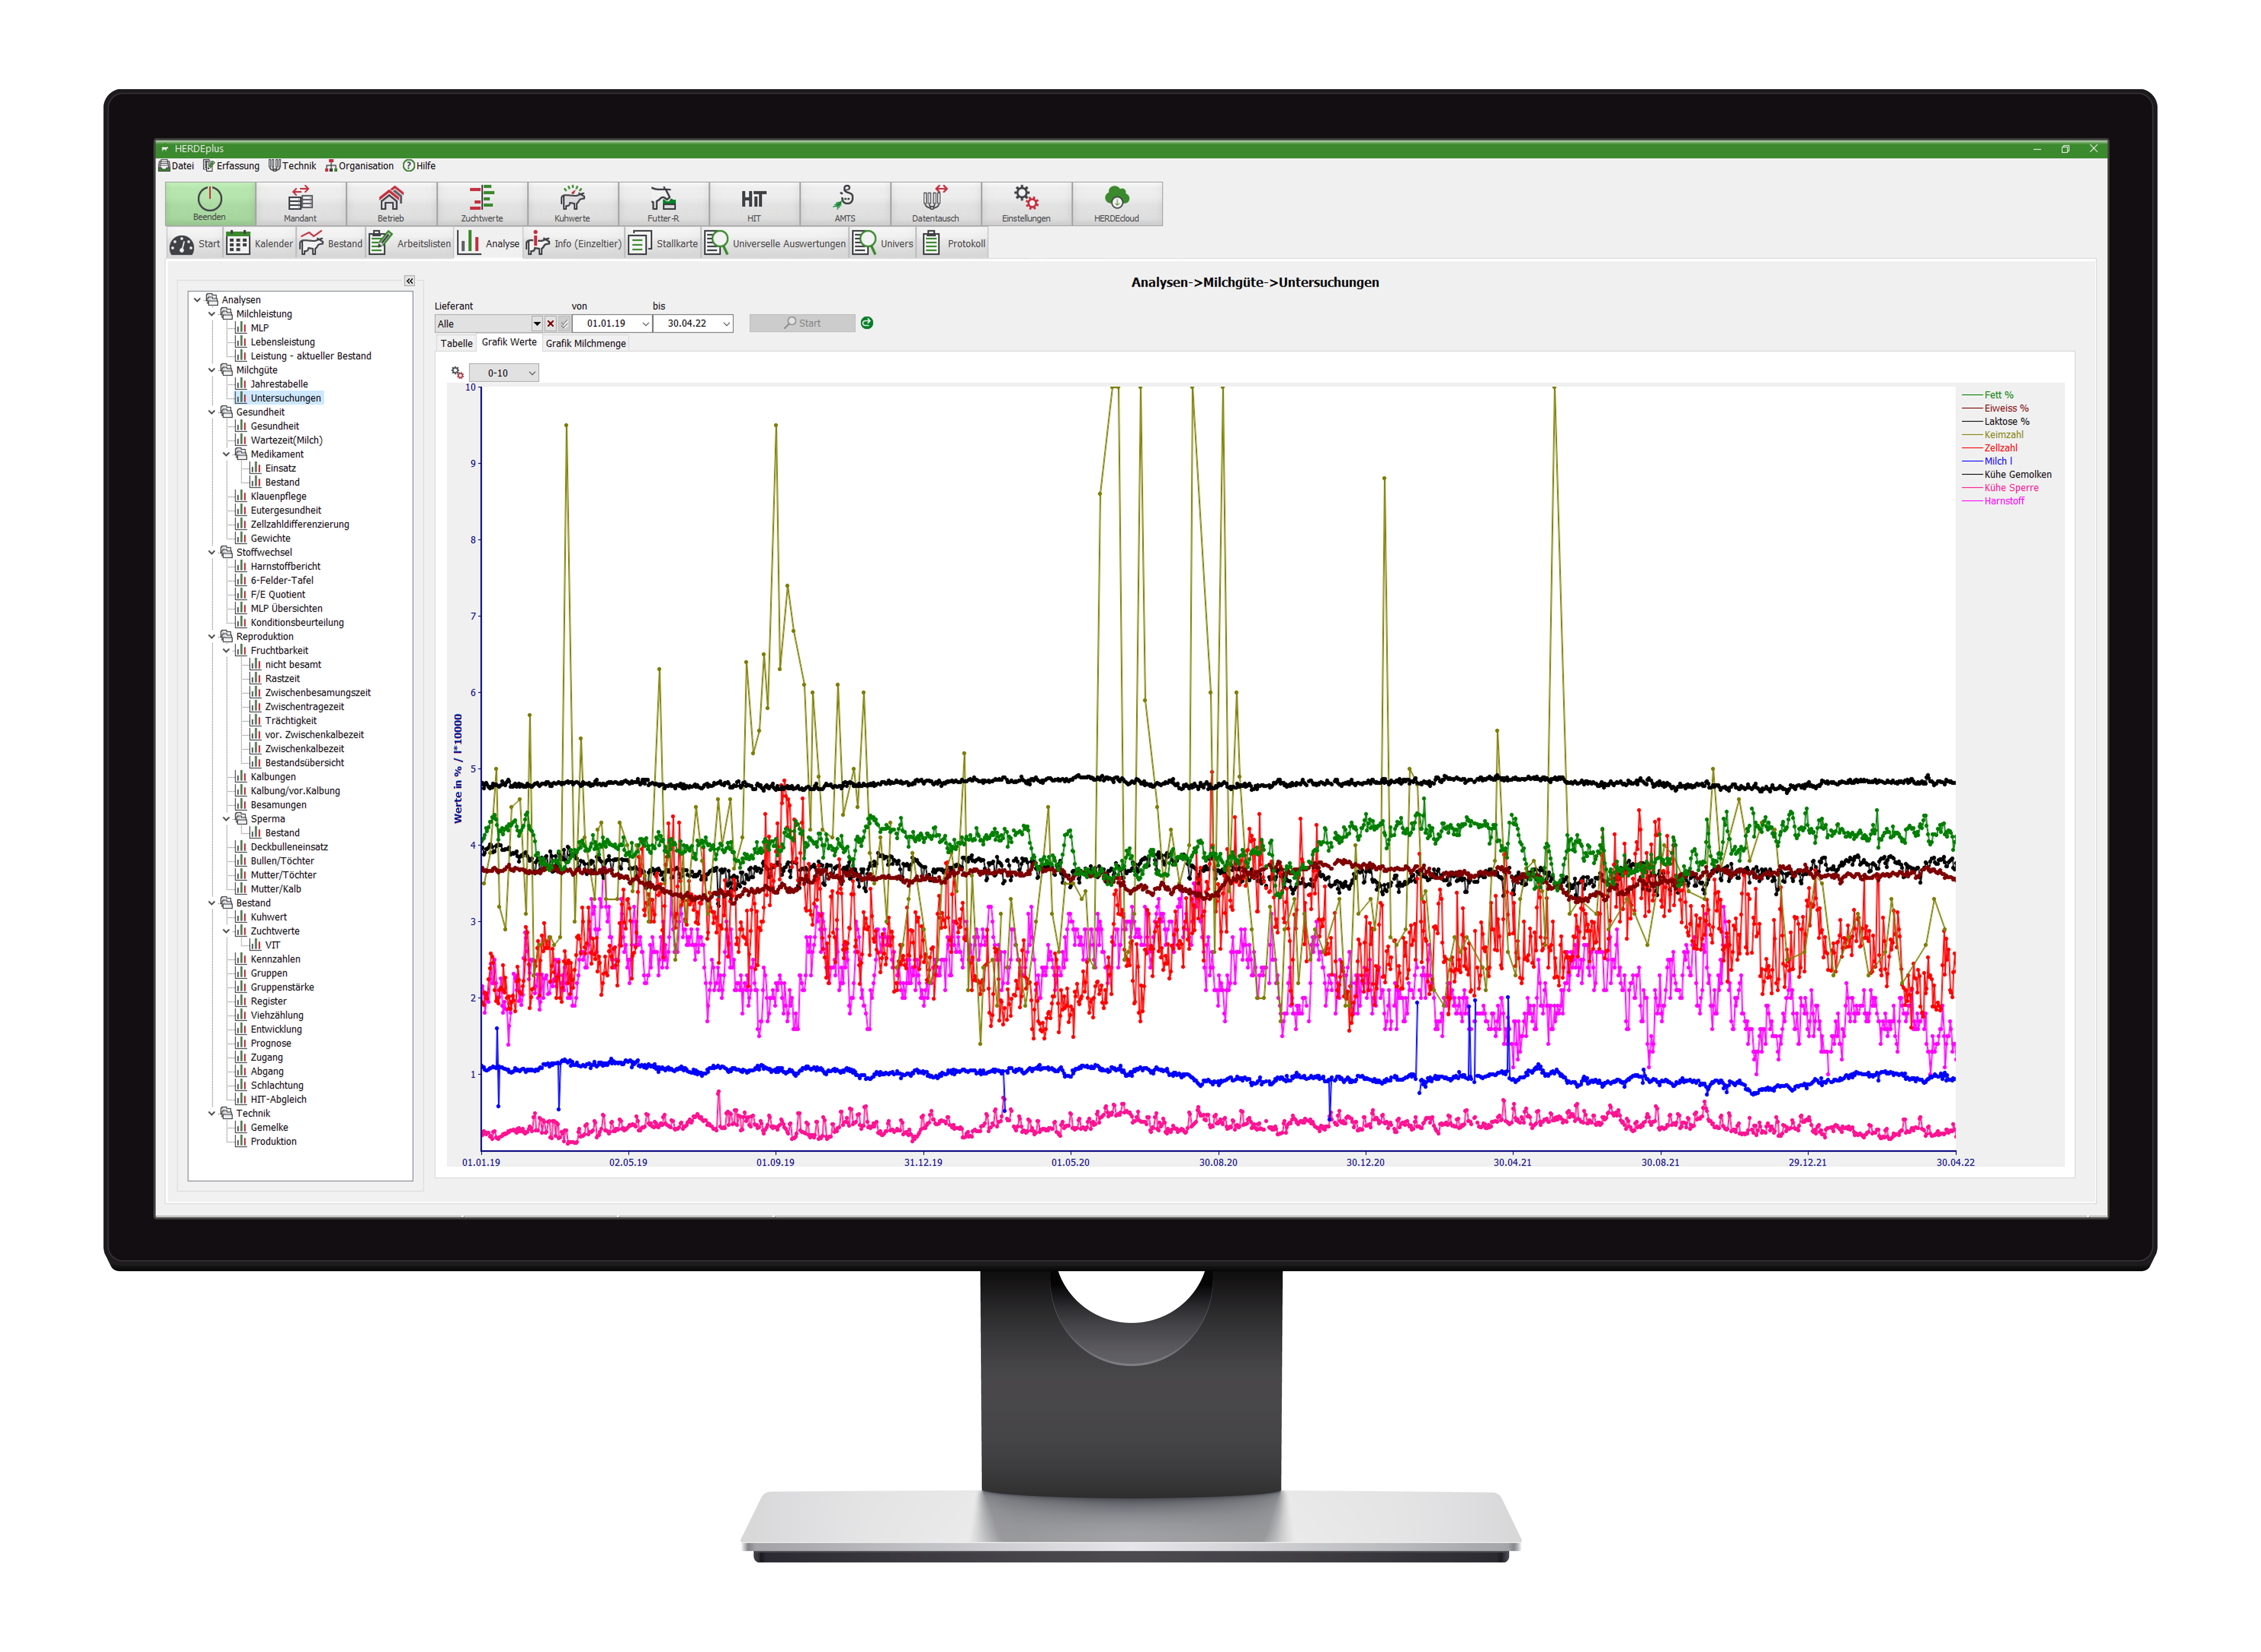The height and width of the screenshot is (1652, 2261).
Task: Open the Stallkarte tab
Action: (x=663, y=244)
